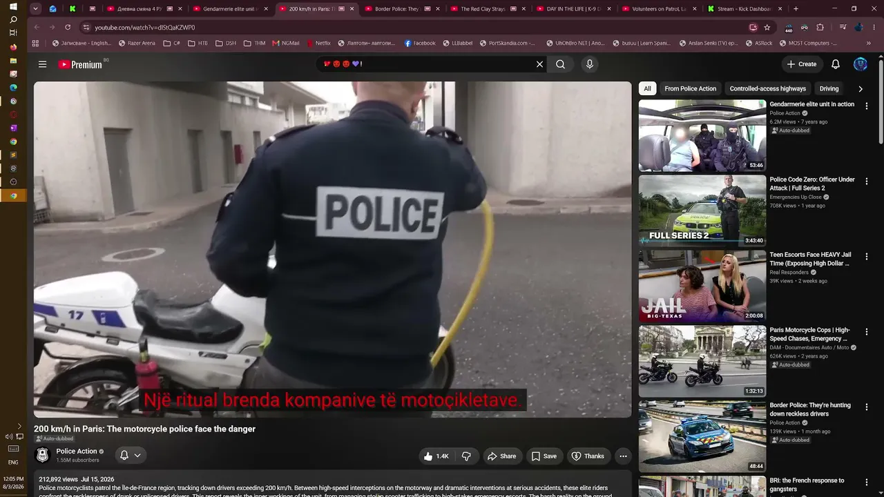Show more filter chips with arrow
Image resolution: width=884 pixels, height=497 pixels.
tap(861, 88)
